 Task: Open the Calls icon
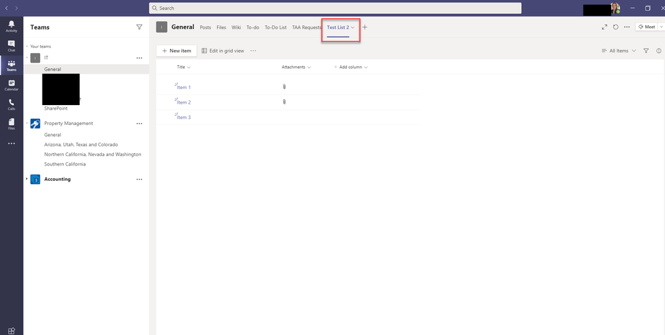click(11, 104)
